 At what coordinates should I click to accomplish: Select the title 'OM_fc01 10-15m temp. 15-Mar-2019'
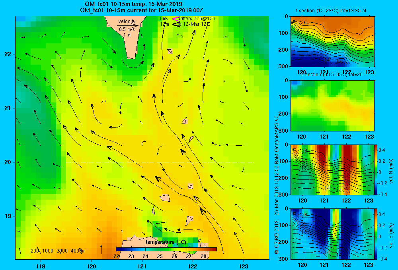(x=133, y=4)
